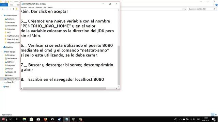Maximize the Bloc de notas window
This screenshot has height=122, width=218.
[x=110, y=4]
